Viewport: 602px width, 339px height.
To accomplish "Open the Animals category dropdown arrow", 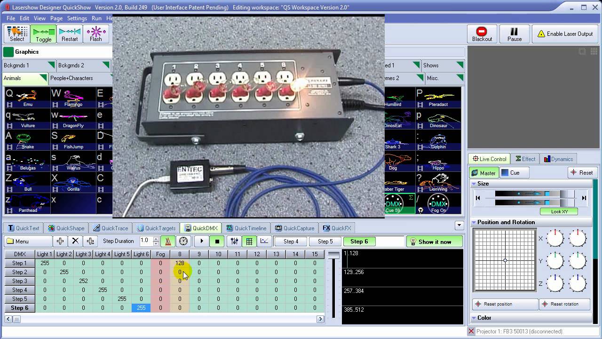I will click(43, 78).
